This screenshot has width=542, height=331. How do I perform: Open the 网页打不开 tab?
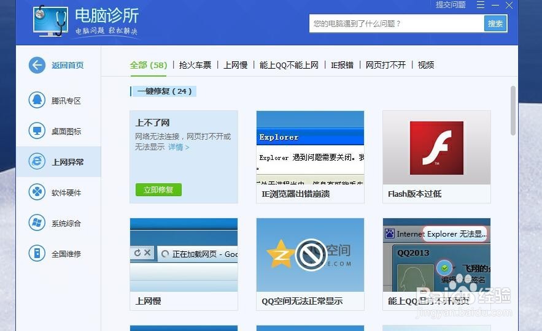[x=385, y=65]
